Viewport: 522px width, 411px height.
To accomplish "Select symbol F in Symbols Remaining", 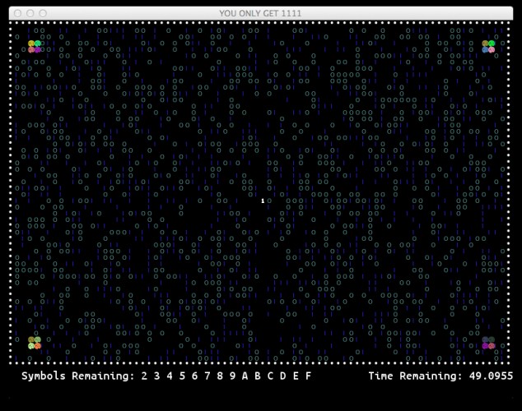I will point(308,376).
